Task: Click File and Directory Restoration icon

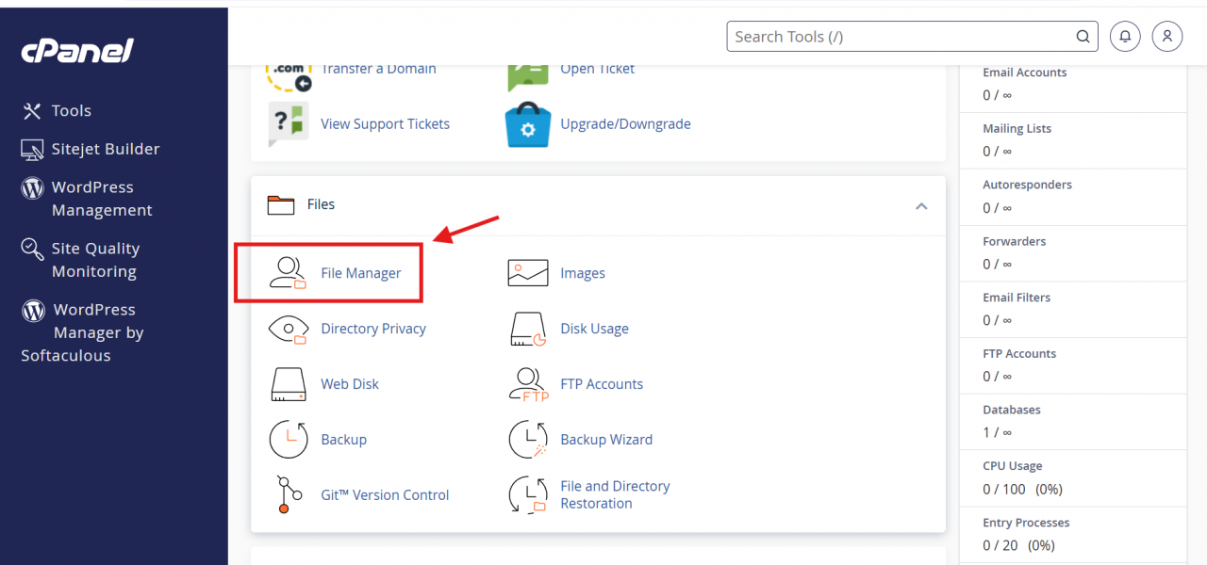Action: click(x=528, y=495)
